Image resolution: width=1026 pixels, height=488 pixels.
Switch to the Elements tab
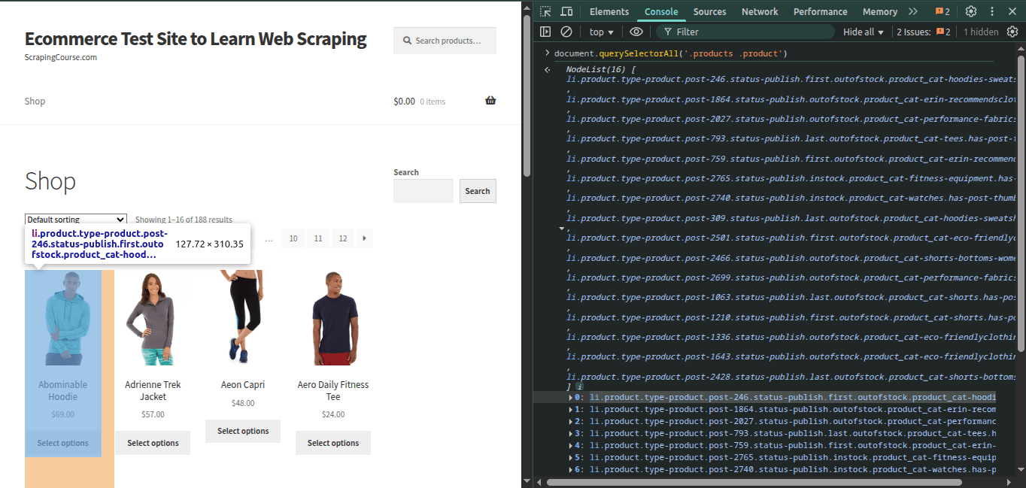click(609, 11)
